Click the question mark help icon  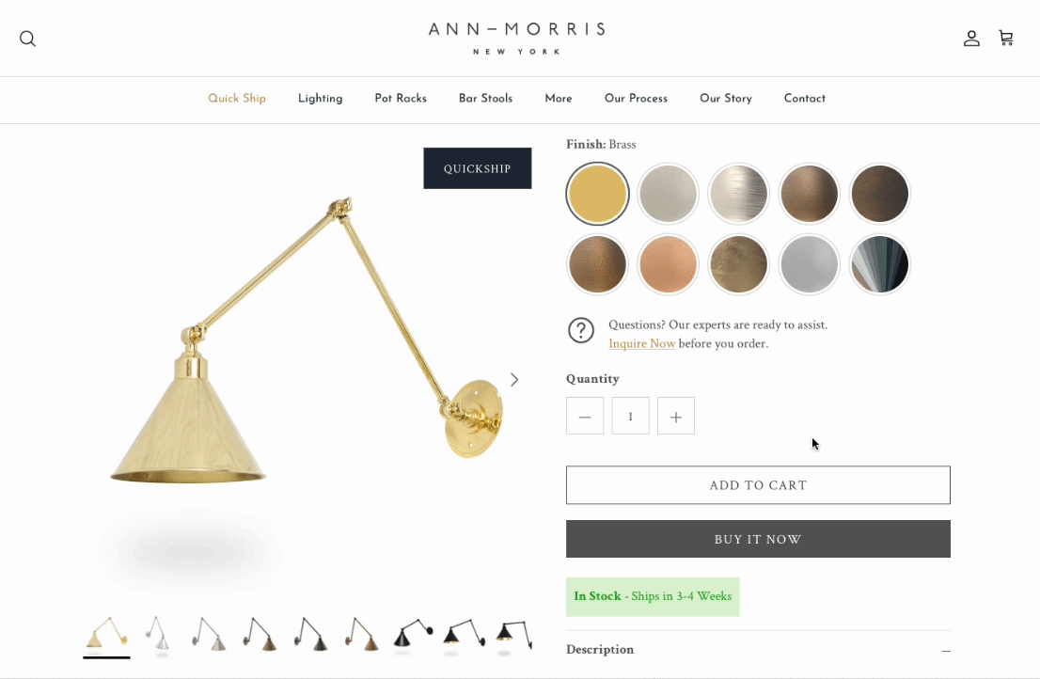[x=581, y=330]
